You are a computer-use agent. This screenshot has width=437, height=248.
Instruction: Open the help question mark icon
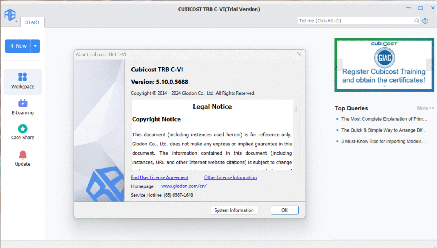tap(425, 21)
